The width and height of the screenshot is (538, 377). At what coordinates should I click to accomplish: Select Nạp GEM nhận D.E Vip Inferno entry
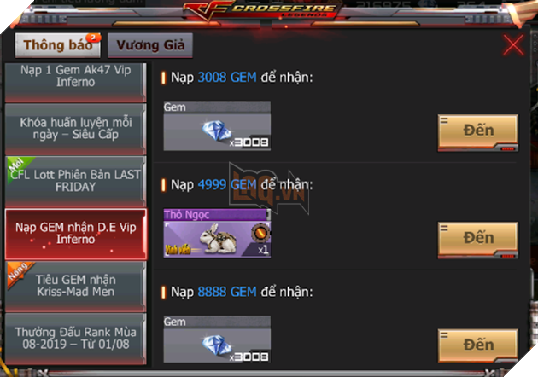pos(75,234)
